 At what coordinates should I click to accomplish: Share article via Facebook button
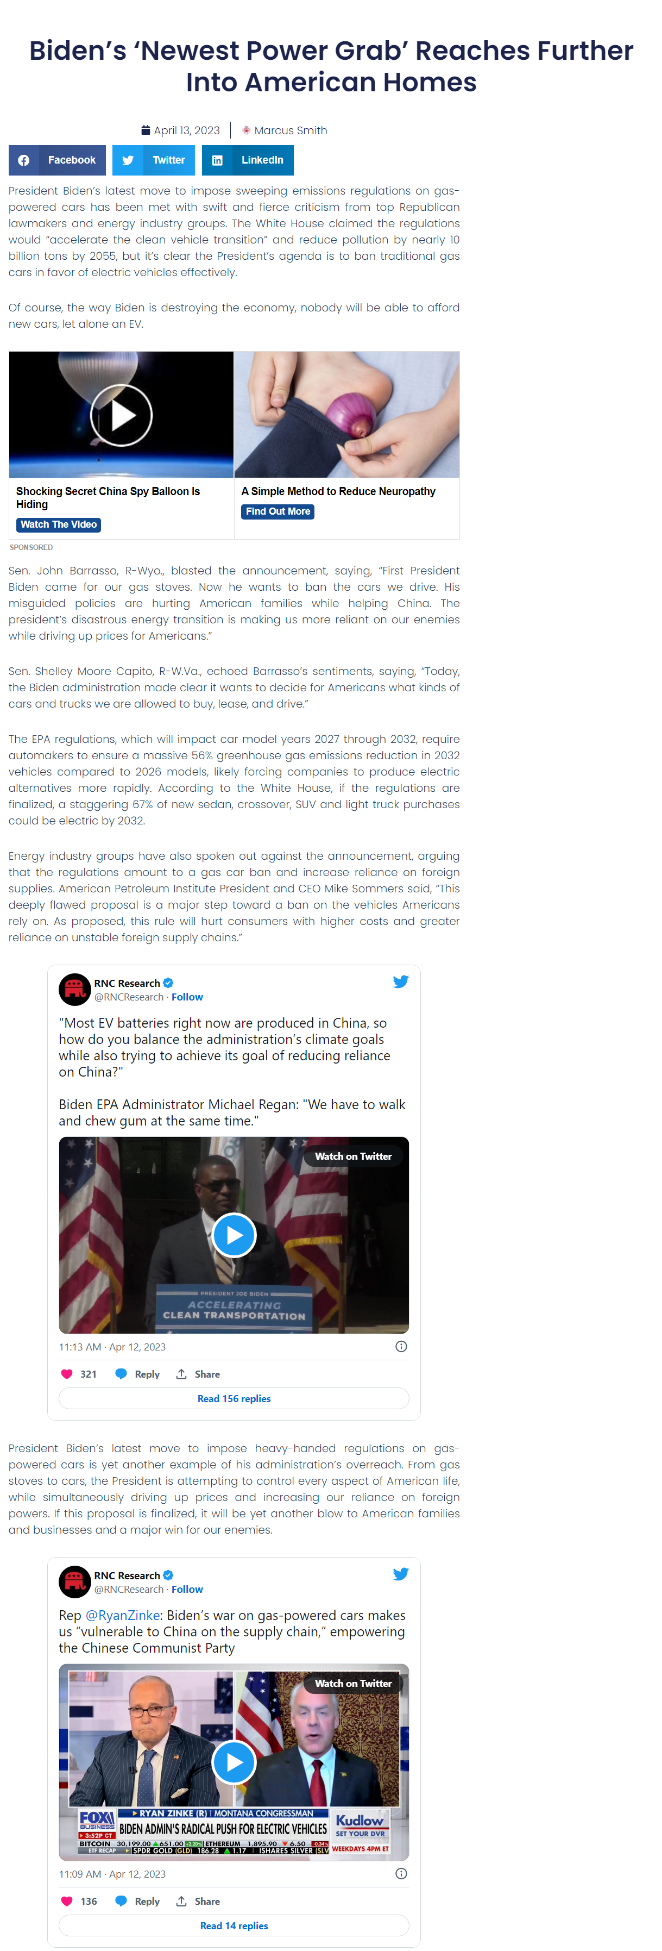56,160
